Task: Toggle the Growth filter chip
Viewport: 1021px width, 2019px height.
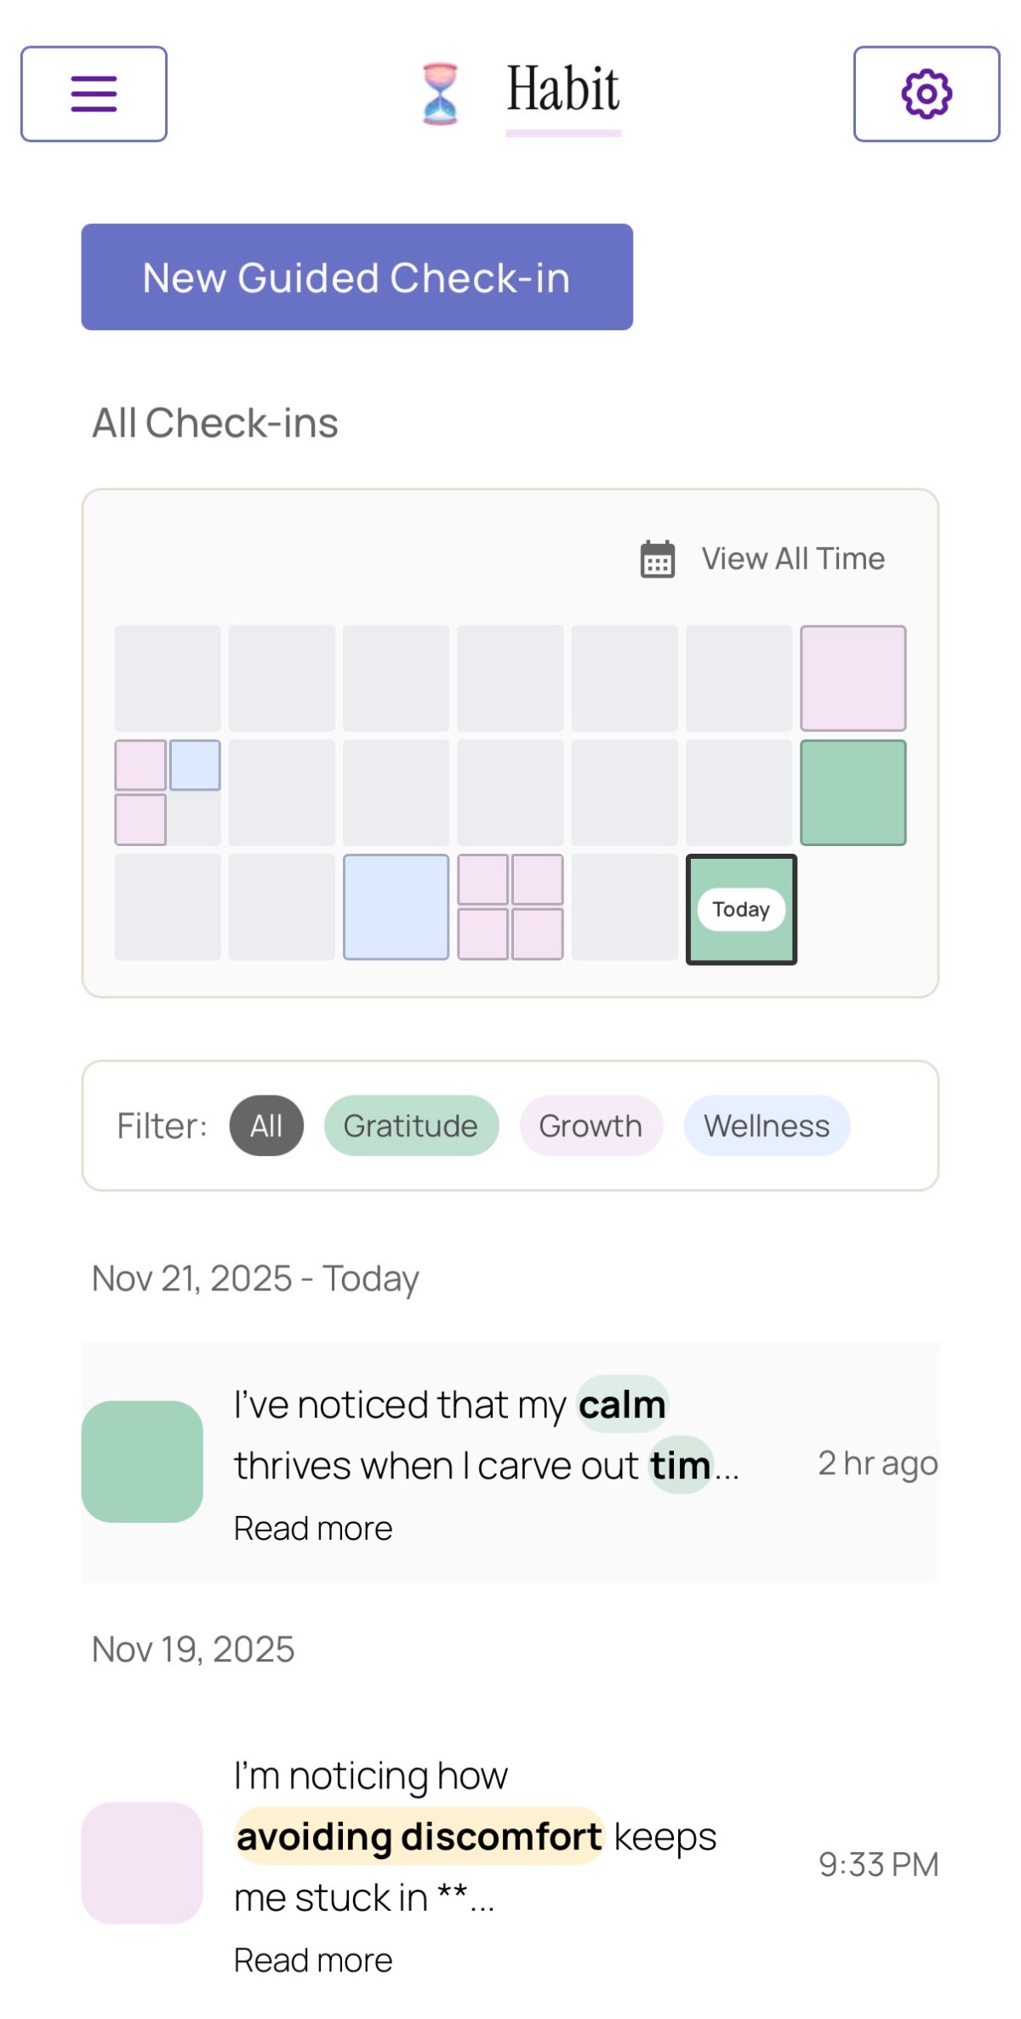Action: coord(590,1125)
